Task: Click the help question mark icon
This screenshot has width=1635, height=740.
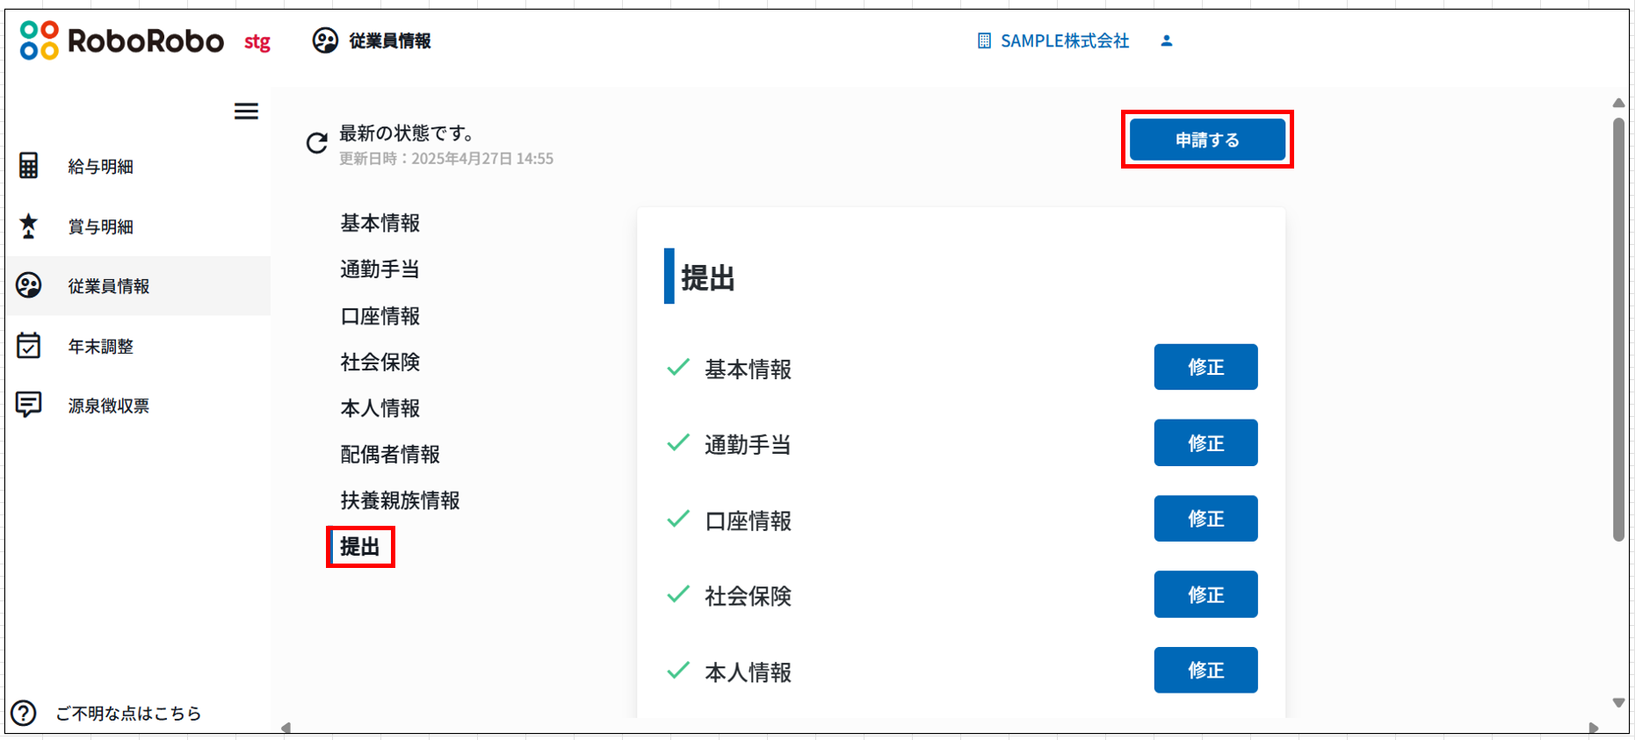Action: [24, 713]
